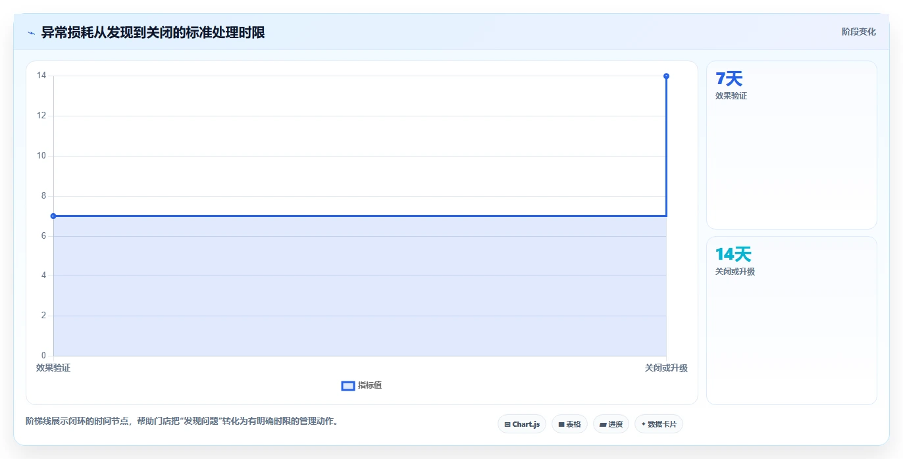Click the 阶段变化 label in the header
Image resolution: width=903 pixels, height=459 pixels.
(858, 32)
